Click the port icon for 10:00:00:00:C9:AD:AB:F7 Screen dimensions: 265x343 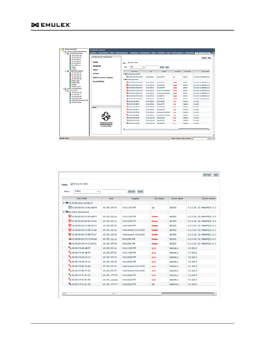point(70,216)
